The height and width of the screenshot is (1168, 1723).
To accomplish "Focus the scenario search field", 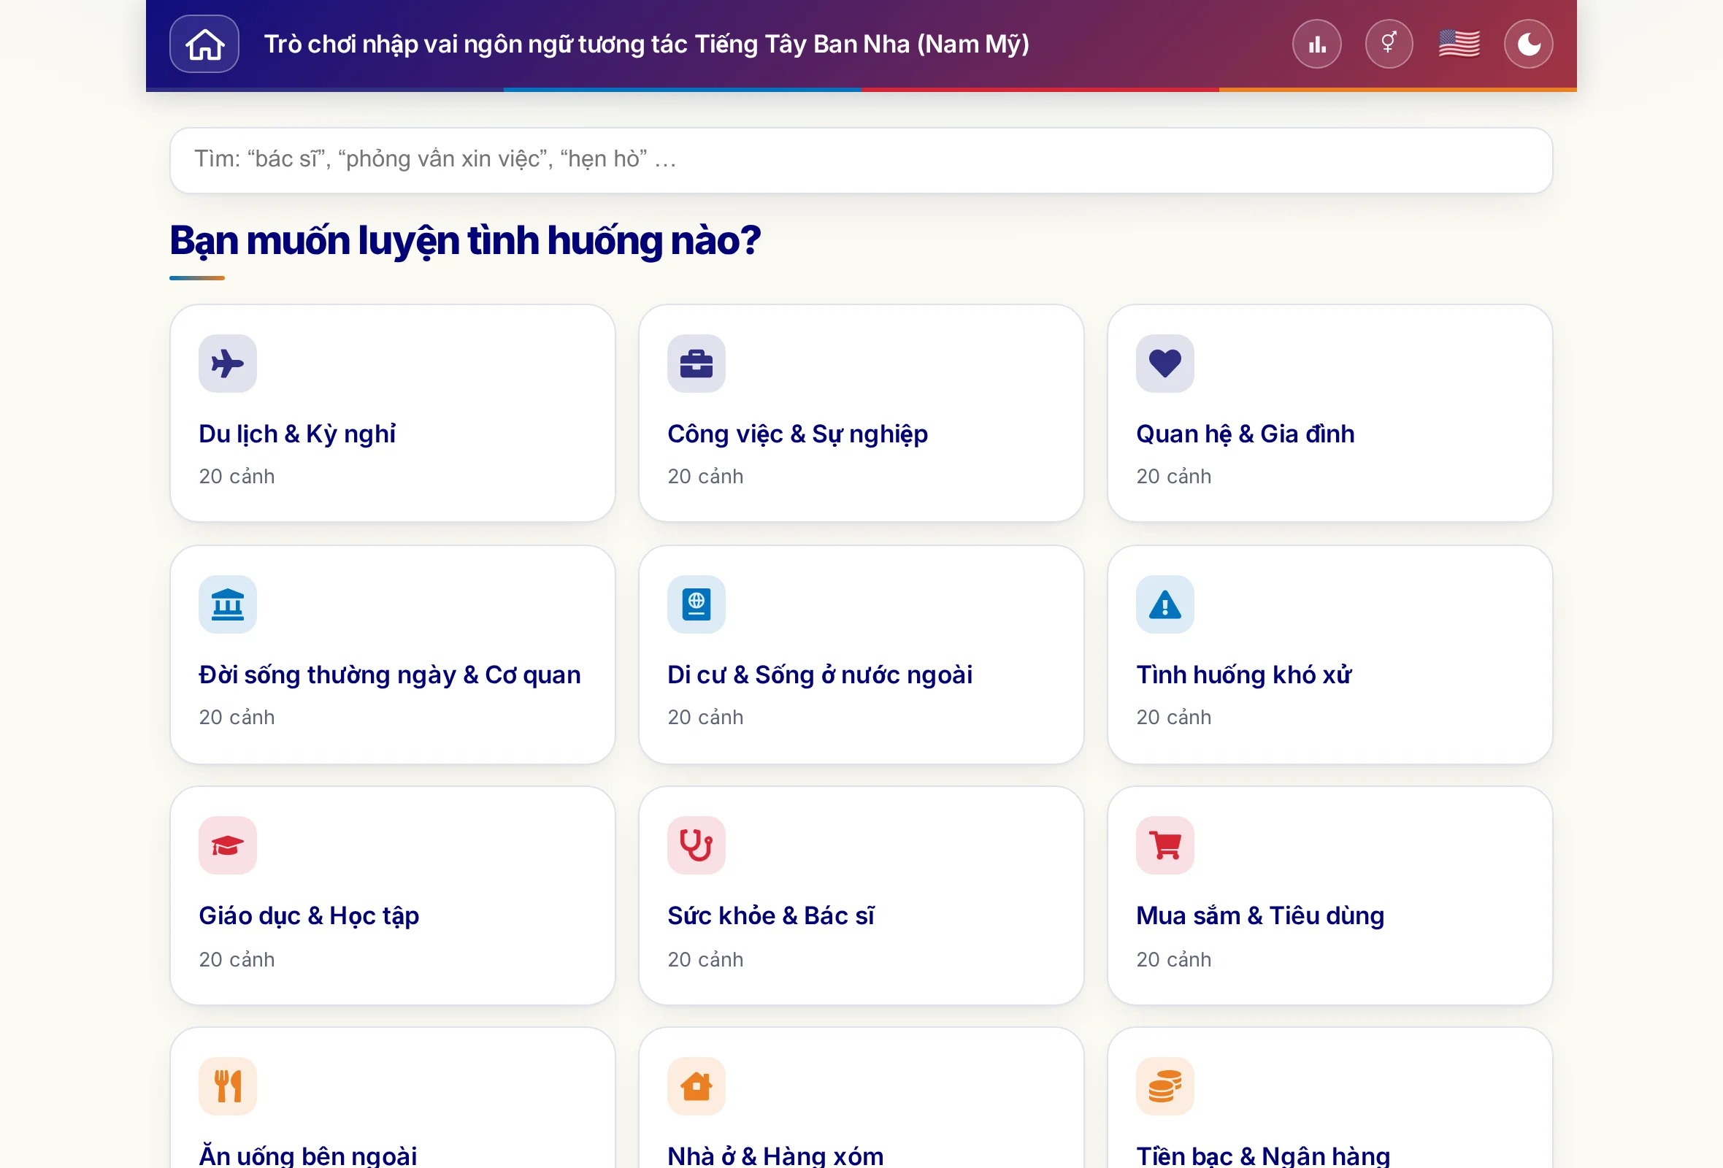I will click(x=861, y=160).
